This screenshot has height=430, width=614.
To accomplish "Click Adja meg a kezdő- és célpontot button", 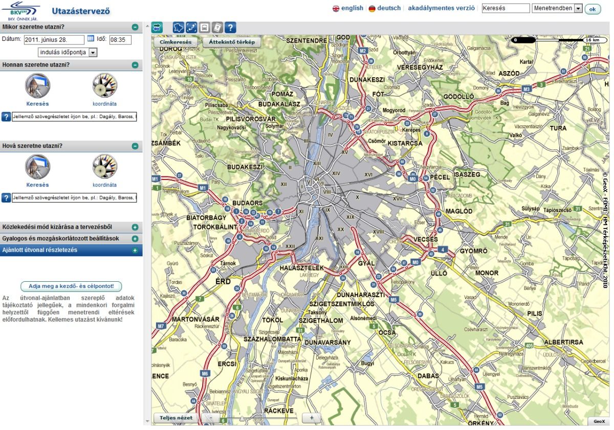I will click(71, 286).
